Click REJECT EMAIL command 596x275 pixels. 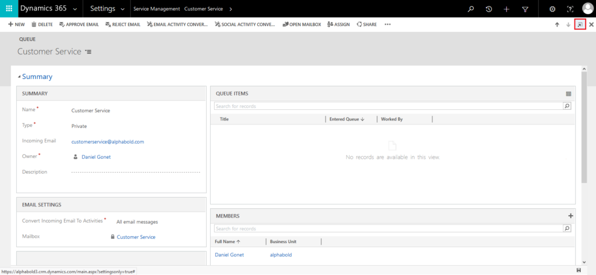[x=123, y=24]
